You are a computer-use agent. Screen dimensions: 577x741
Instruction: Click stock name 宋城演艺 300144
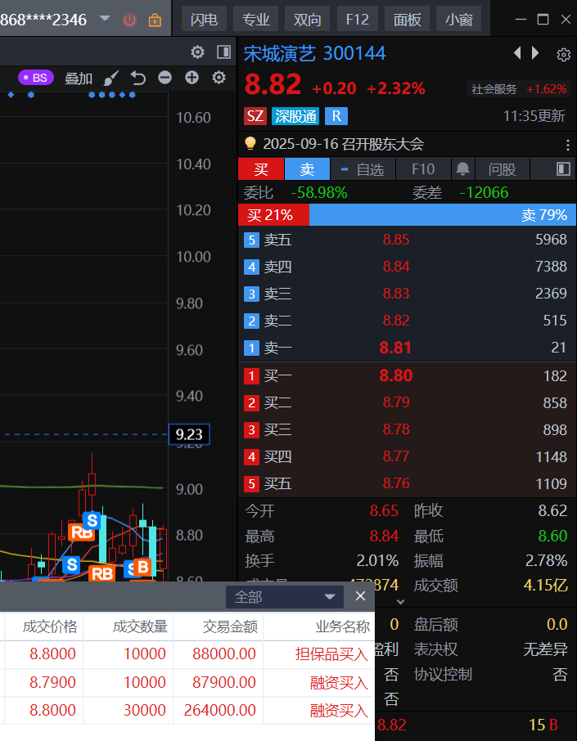click(314, 53)
